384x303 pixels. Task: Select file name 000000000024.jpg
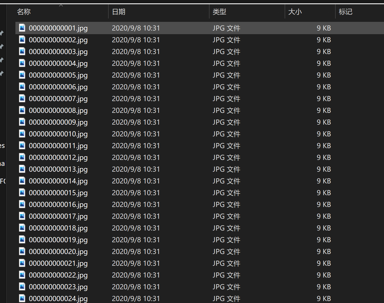coord(58,299)
